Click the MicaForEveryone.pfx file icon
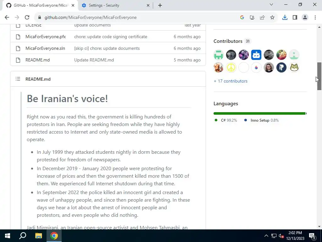Screen dimensions: 322x242 [x=18, y=37]
